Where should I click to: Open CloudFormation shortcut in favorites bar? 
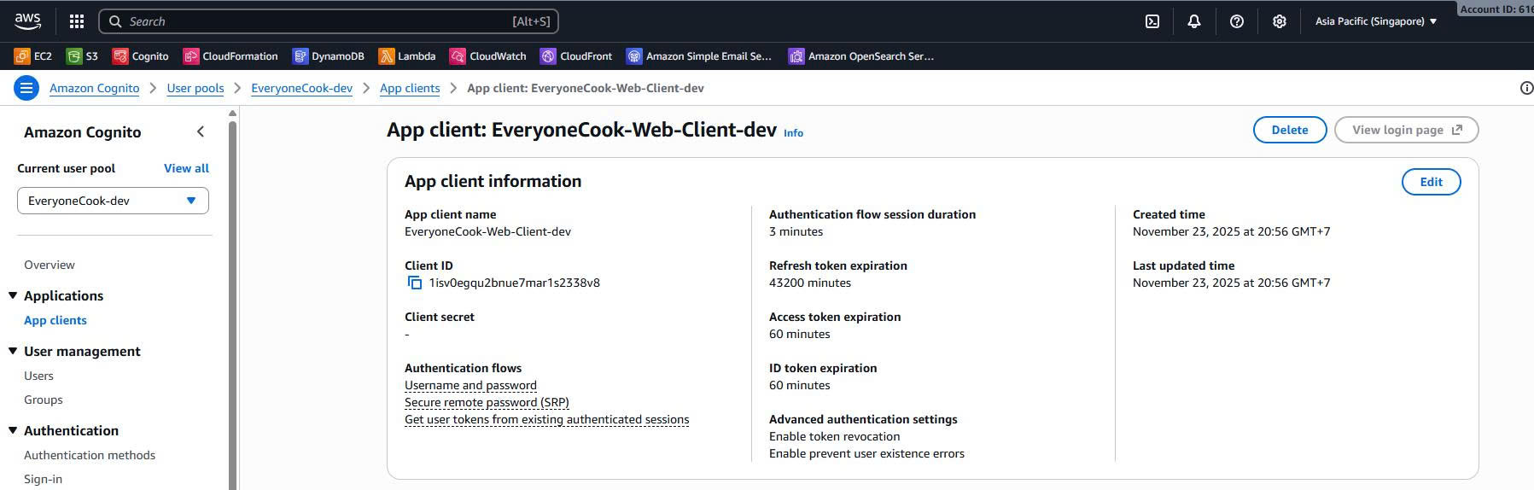(231, 56)
